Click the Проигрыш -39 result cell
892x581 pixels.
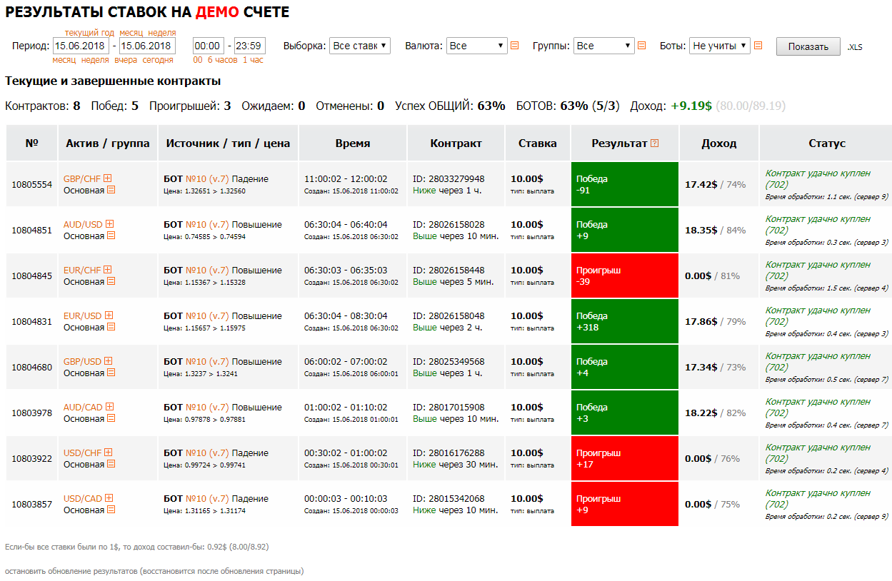pos(625,276)
